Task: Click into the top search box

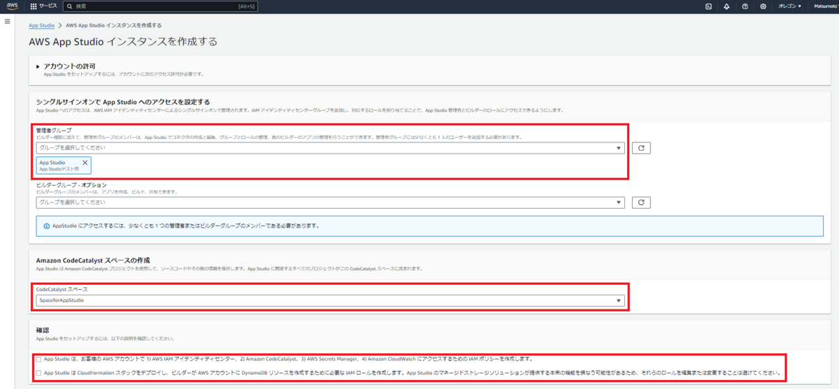Action: tap(161, 6)
